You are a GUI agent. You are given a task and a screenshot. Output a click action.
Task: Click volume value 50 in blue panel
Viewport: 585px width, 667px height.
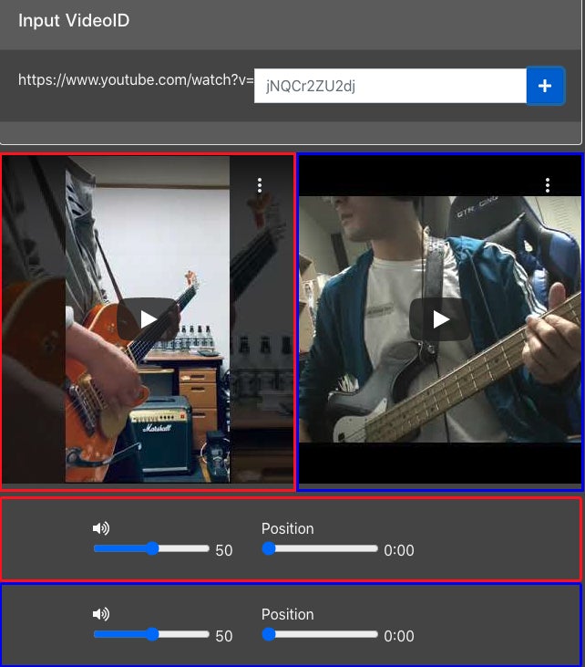(x=224, y=636)
